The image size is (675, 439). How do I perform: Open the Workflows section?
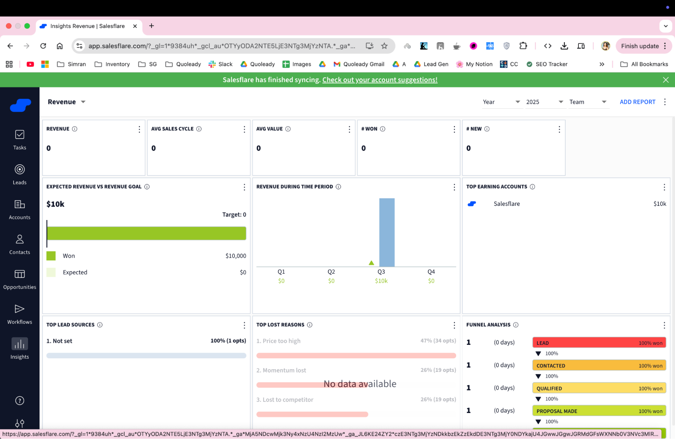(x=19, y=313)
